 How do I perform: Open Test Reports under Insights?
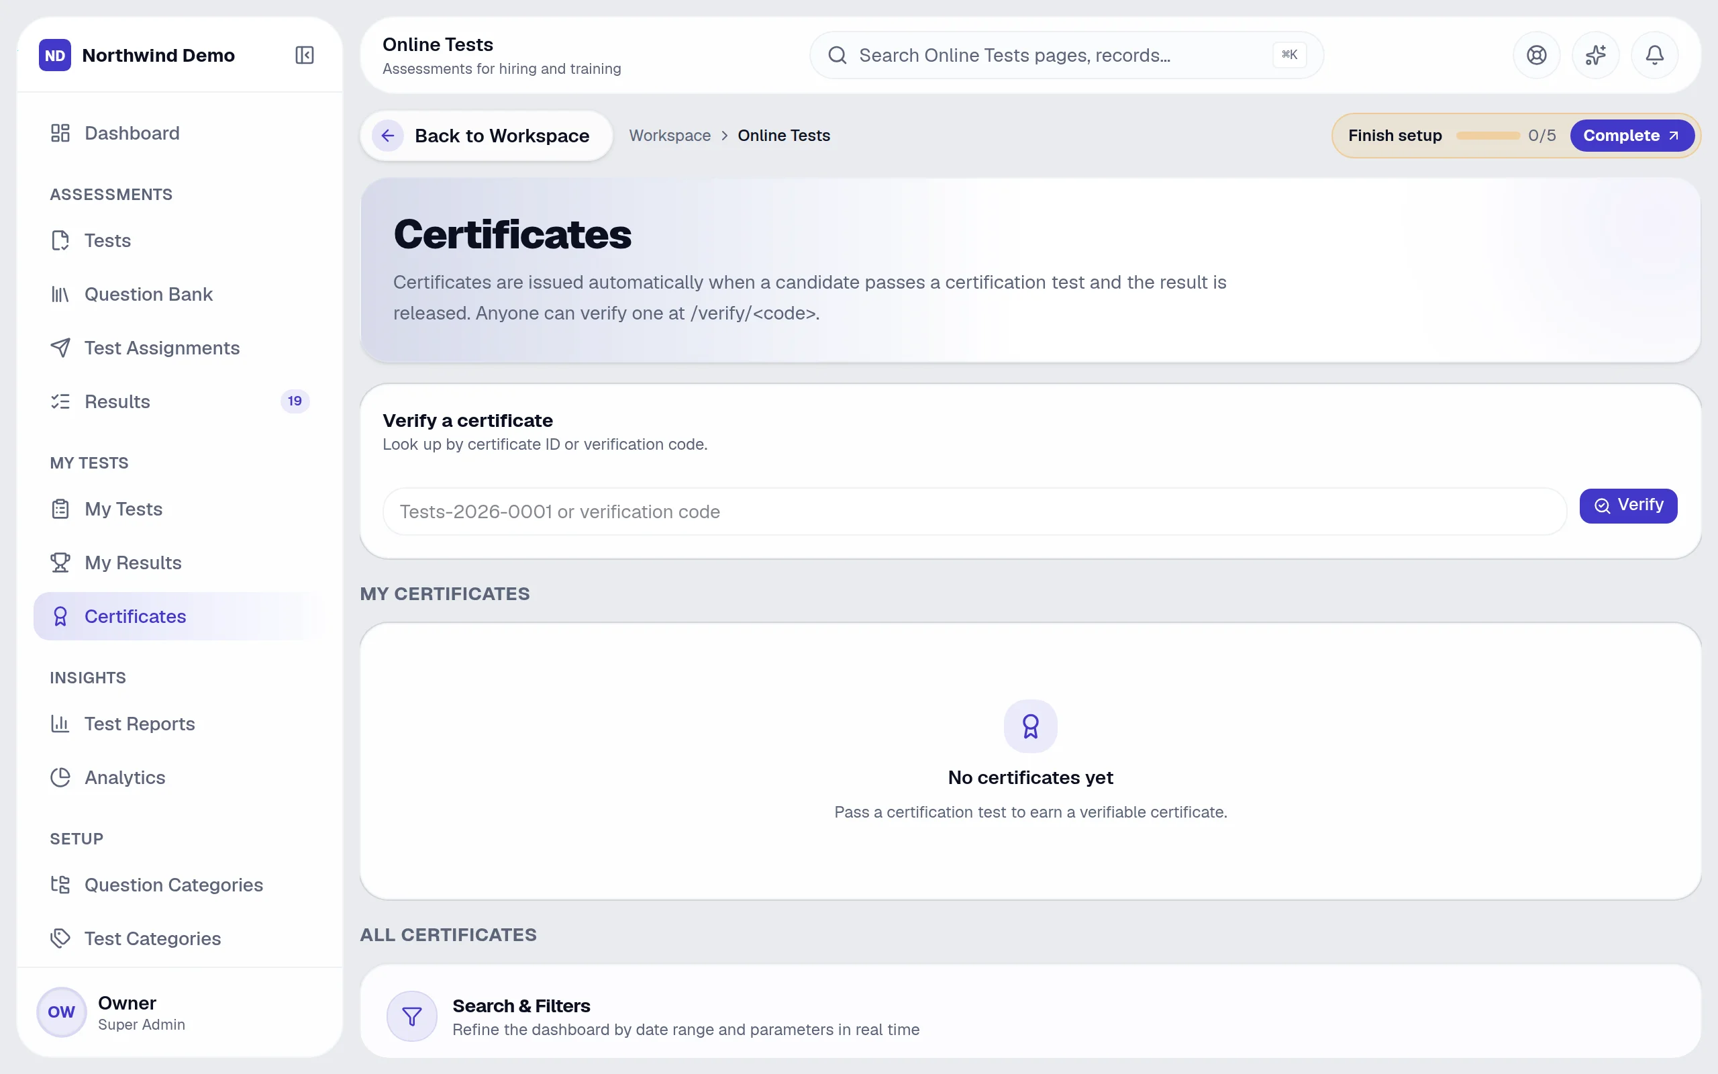click(x=179, y=724)
